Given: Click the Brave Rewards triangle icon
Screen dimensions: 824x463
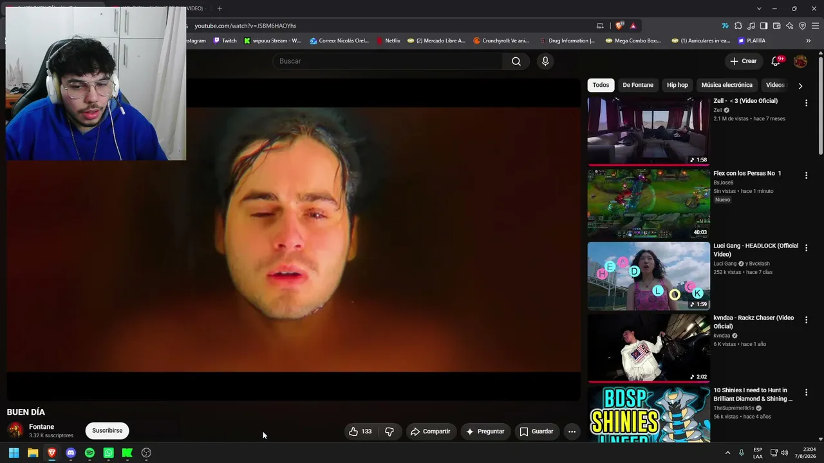Looking at the screenshot, I should tap(633, 26).
